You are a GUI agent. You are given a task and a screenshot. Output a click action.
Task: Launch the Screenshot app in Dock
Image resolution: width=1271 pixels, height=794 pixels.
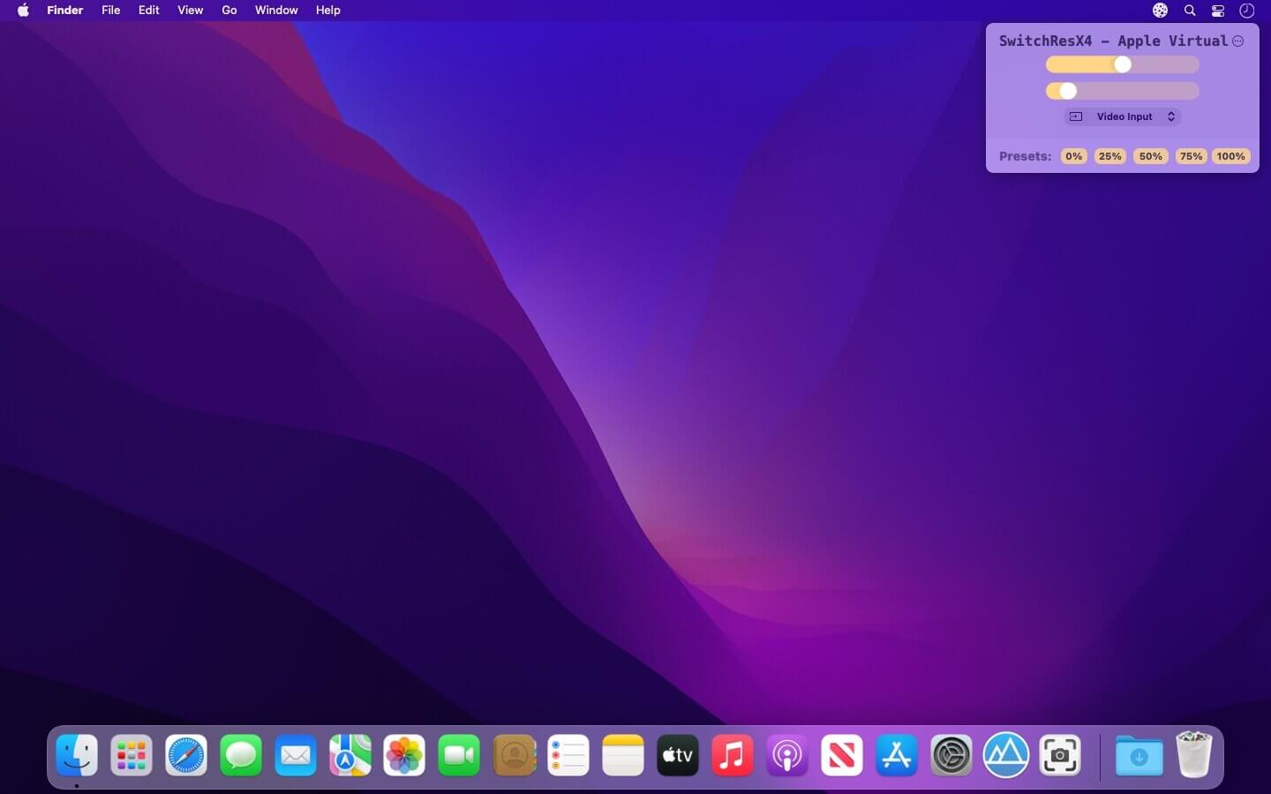click(1060, 756)
